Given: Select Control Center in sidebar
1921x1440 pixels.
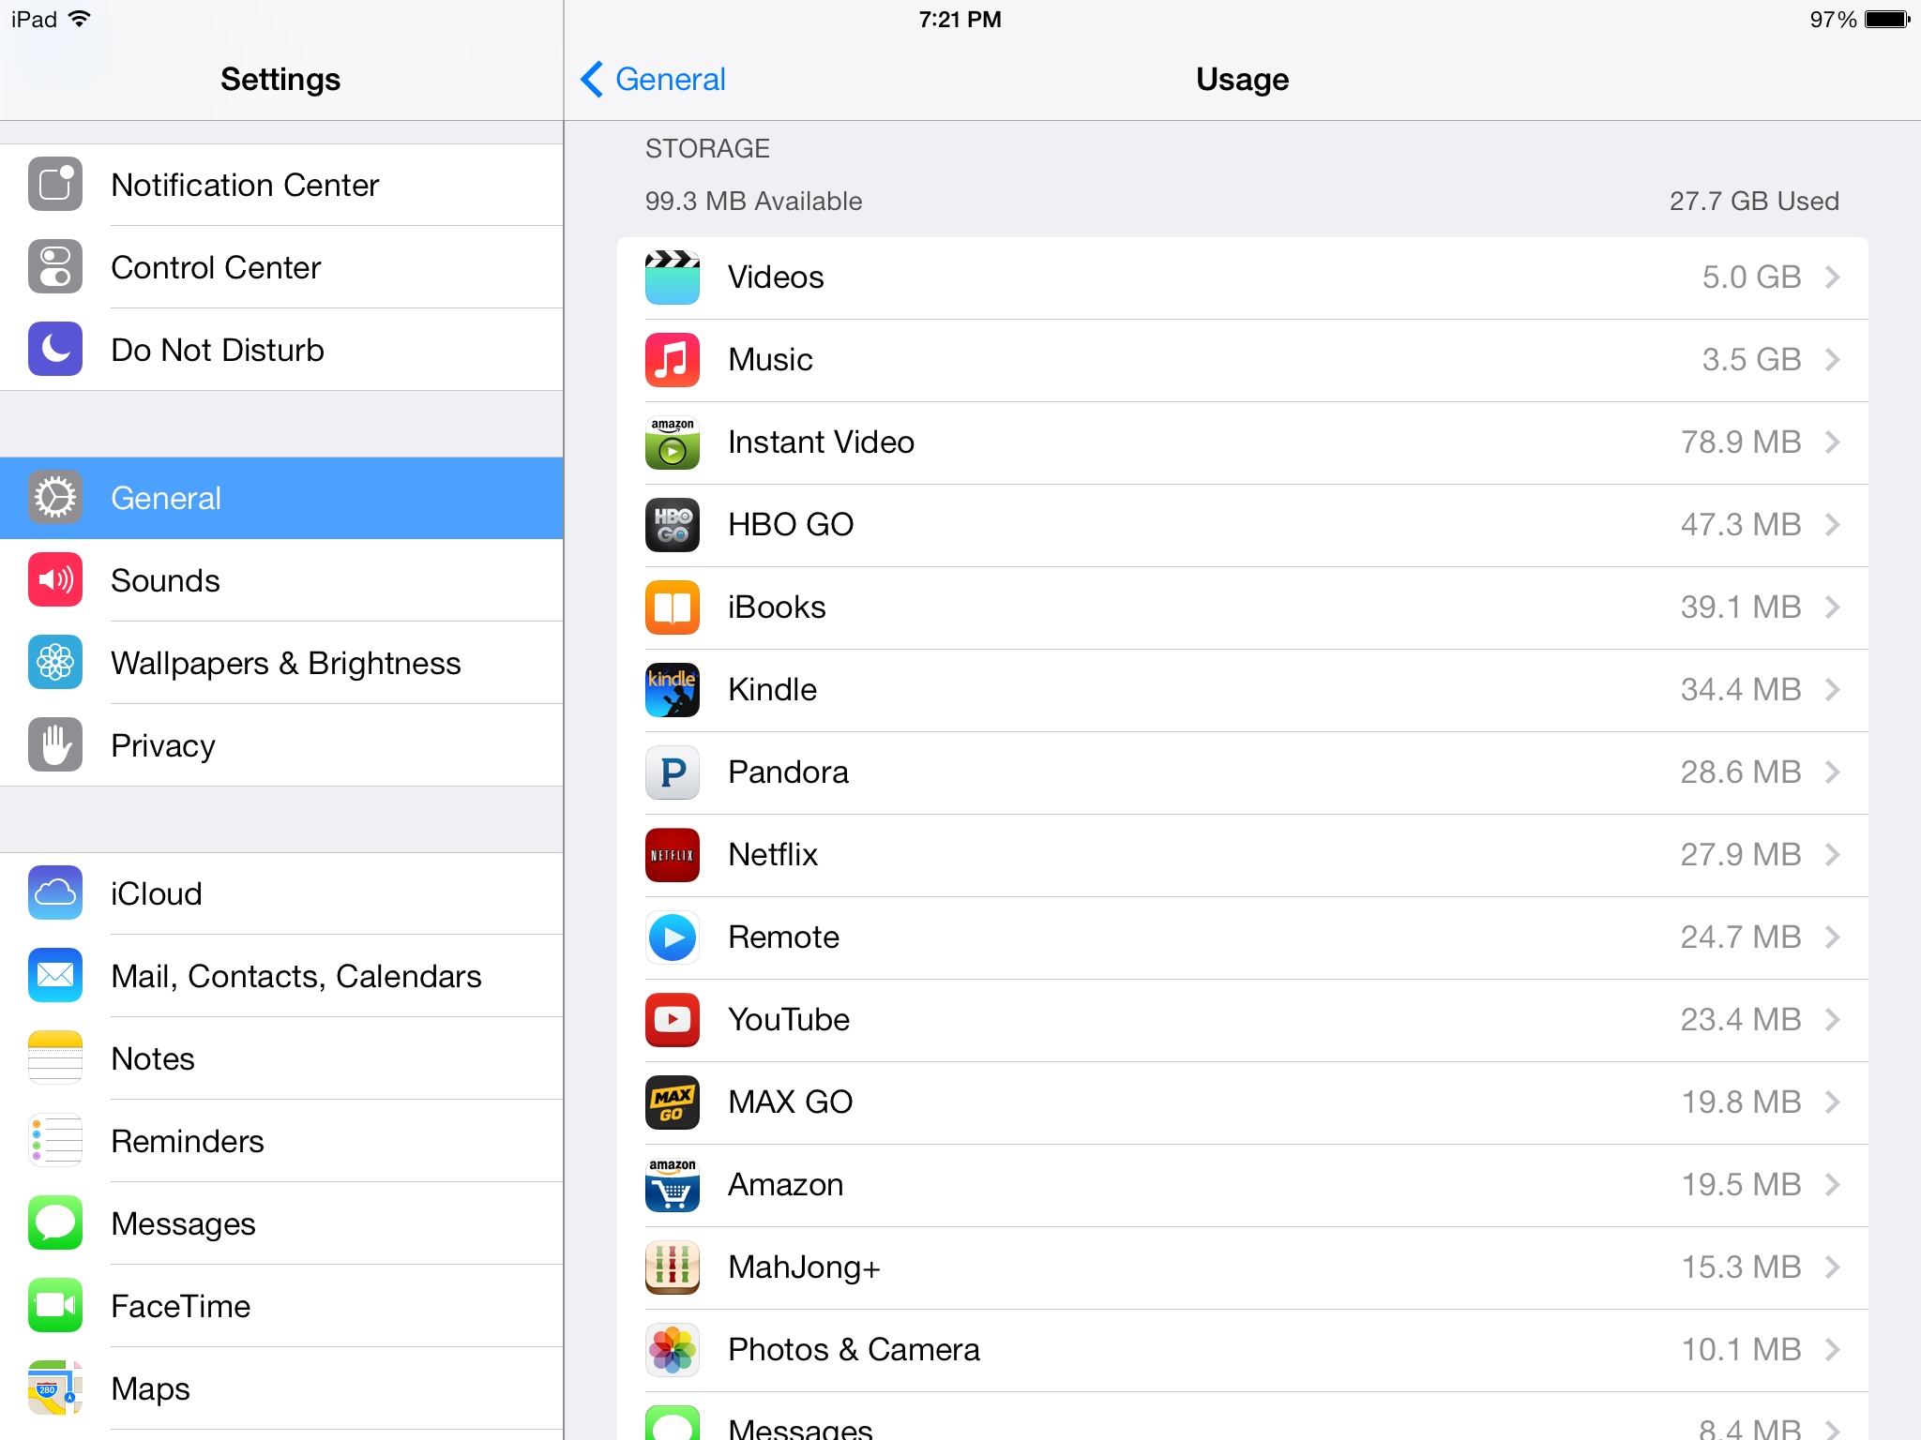Looking at the screenshot, I should pos(281,267).
